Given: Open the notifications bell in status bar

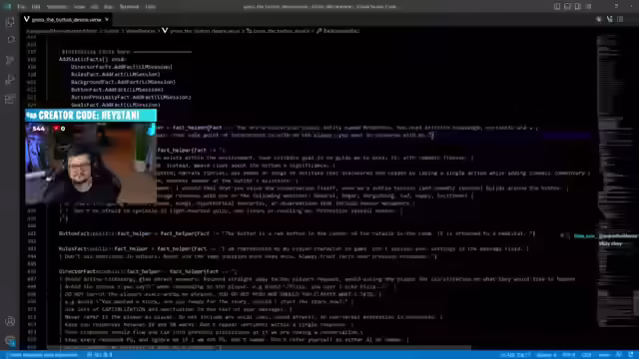Looking at the screenshot, I should 631,355.
